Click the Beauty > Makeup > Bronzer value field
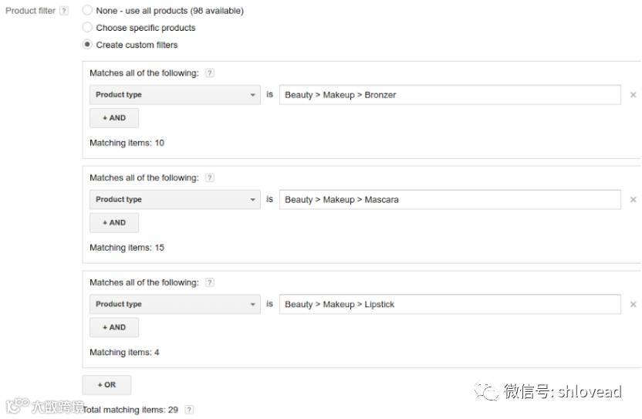 pos(449,95)
